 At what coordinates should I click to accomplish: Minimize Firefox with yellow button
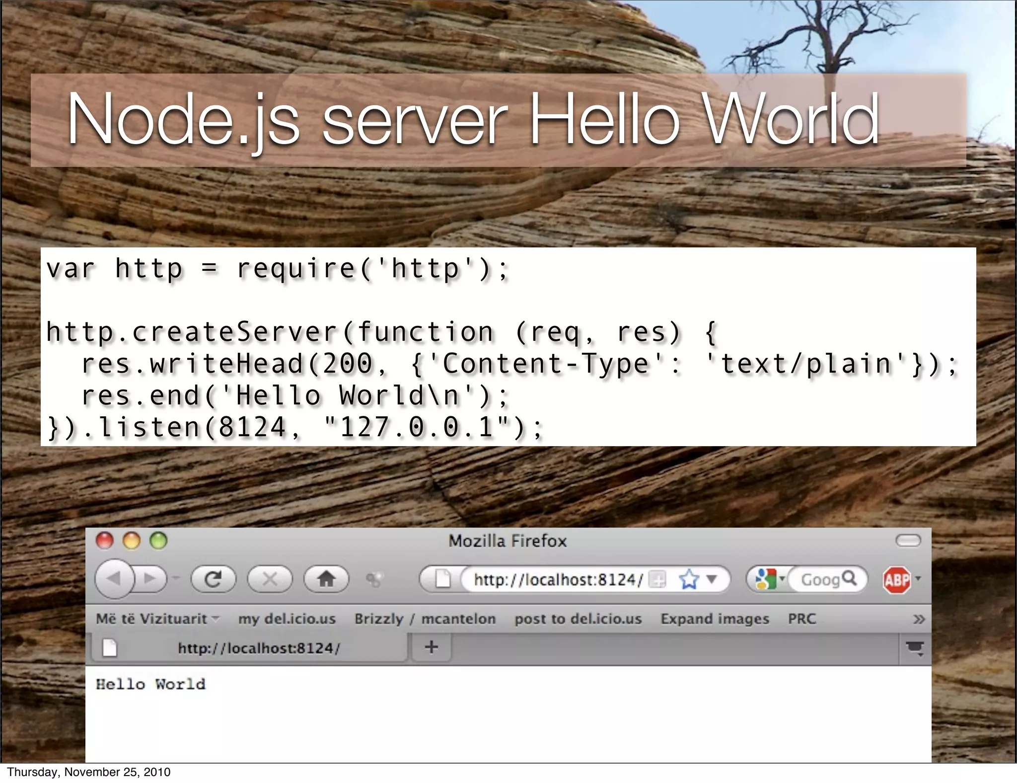(x=132, y=541)
